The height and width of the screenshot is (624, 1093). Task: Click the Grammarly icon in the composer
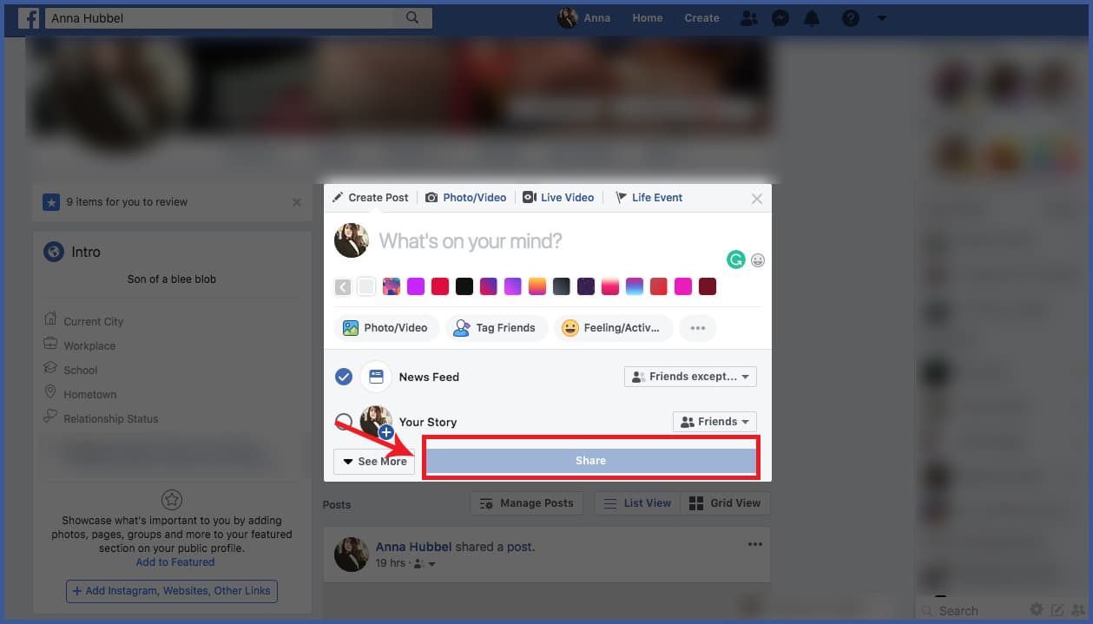[736, 259]
